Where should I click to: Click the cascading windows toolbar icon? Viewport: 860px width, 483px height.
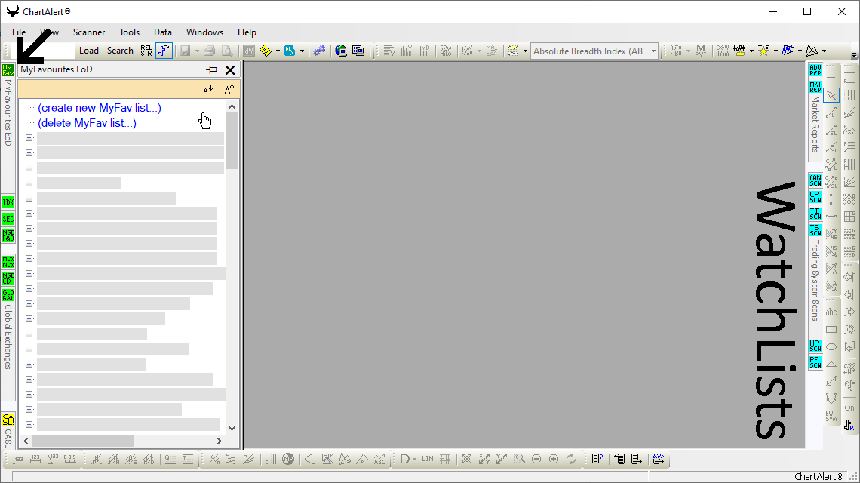point(358,51)
